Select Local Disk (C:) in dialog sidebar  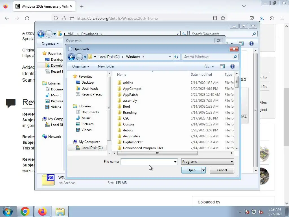(92, 148)
